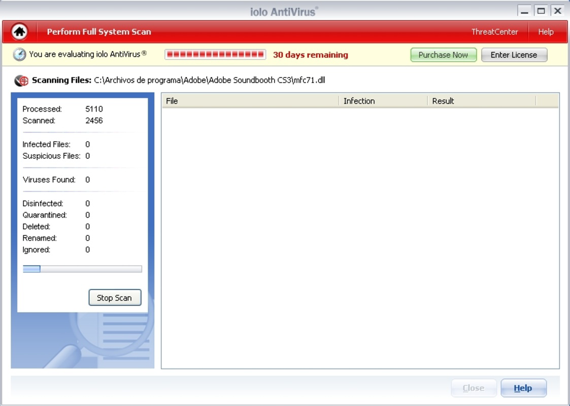The image size is (570, 406).
Task: Click the 'Ignored:' label
Action: click(x=37, y=250)
